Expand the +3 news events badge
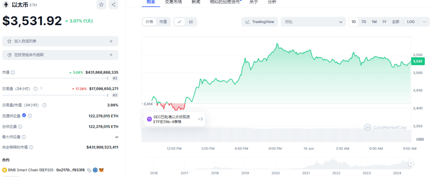This screenshot has width=430, height=177. point(200,119)
